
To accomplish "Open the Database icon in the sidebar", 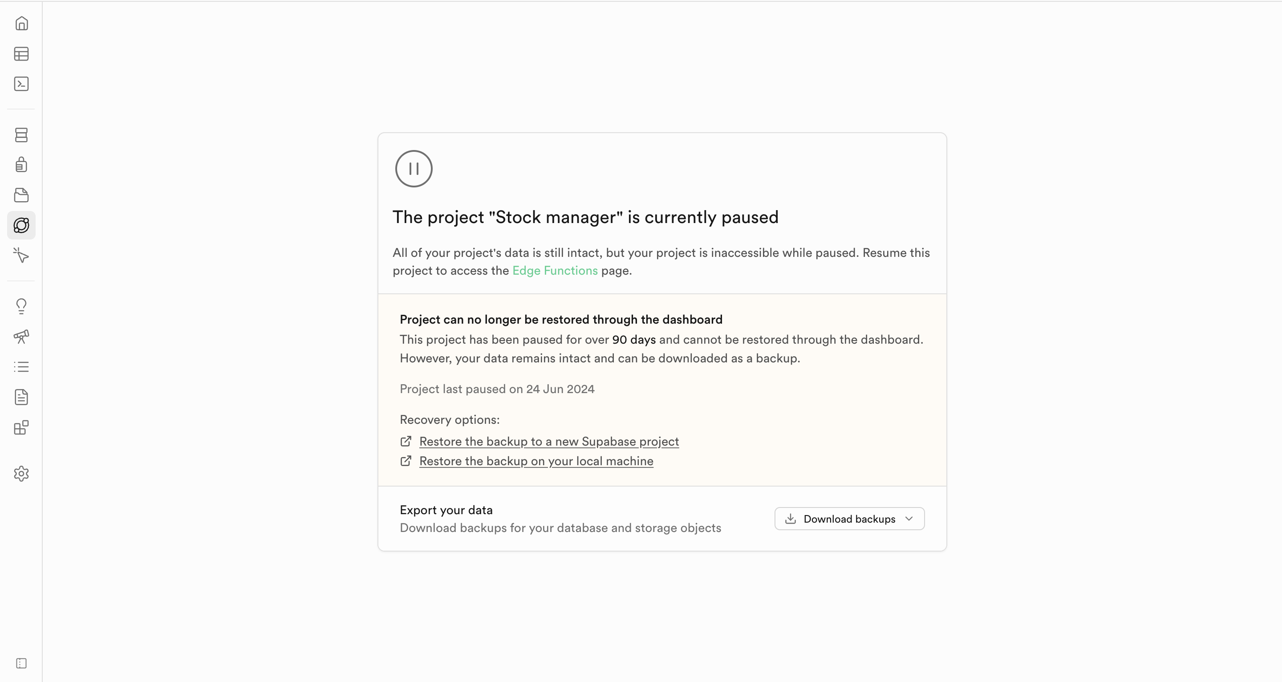I will point(21,135).
